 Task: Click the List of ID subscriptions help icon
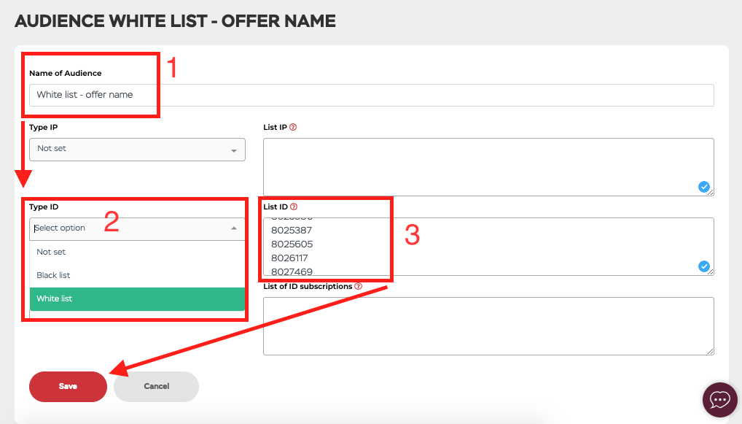[358, 286]
